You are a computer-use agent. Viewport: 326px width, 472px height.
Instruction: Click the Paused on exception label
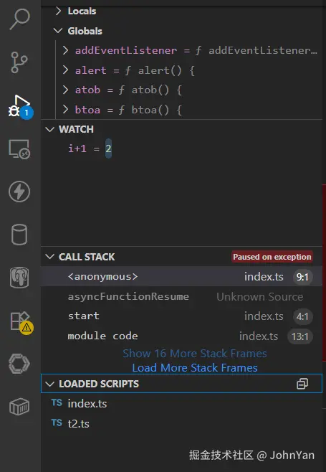[x=272, y=257]
